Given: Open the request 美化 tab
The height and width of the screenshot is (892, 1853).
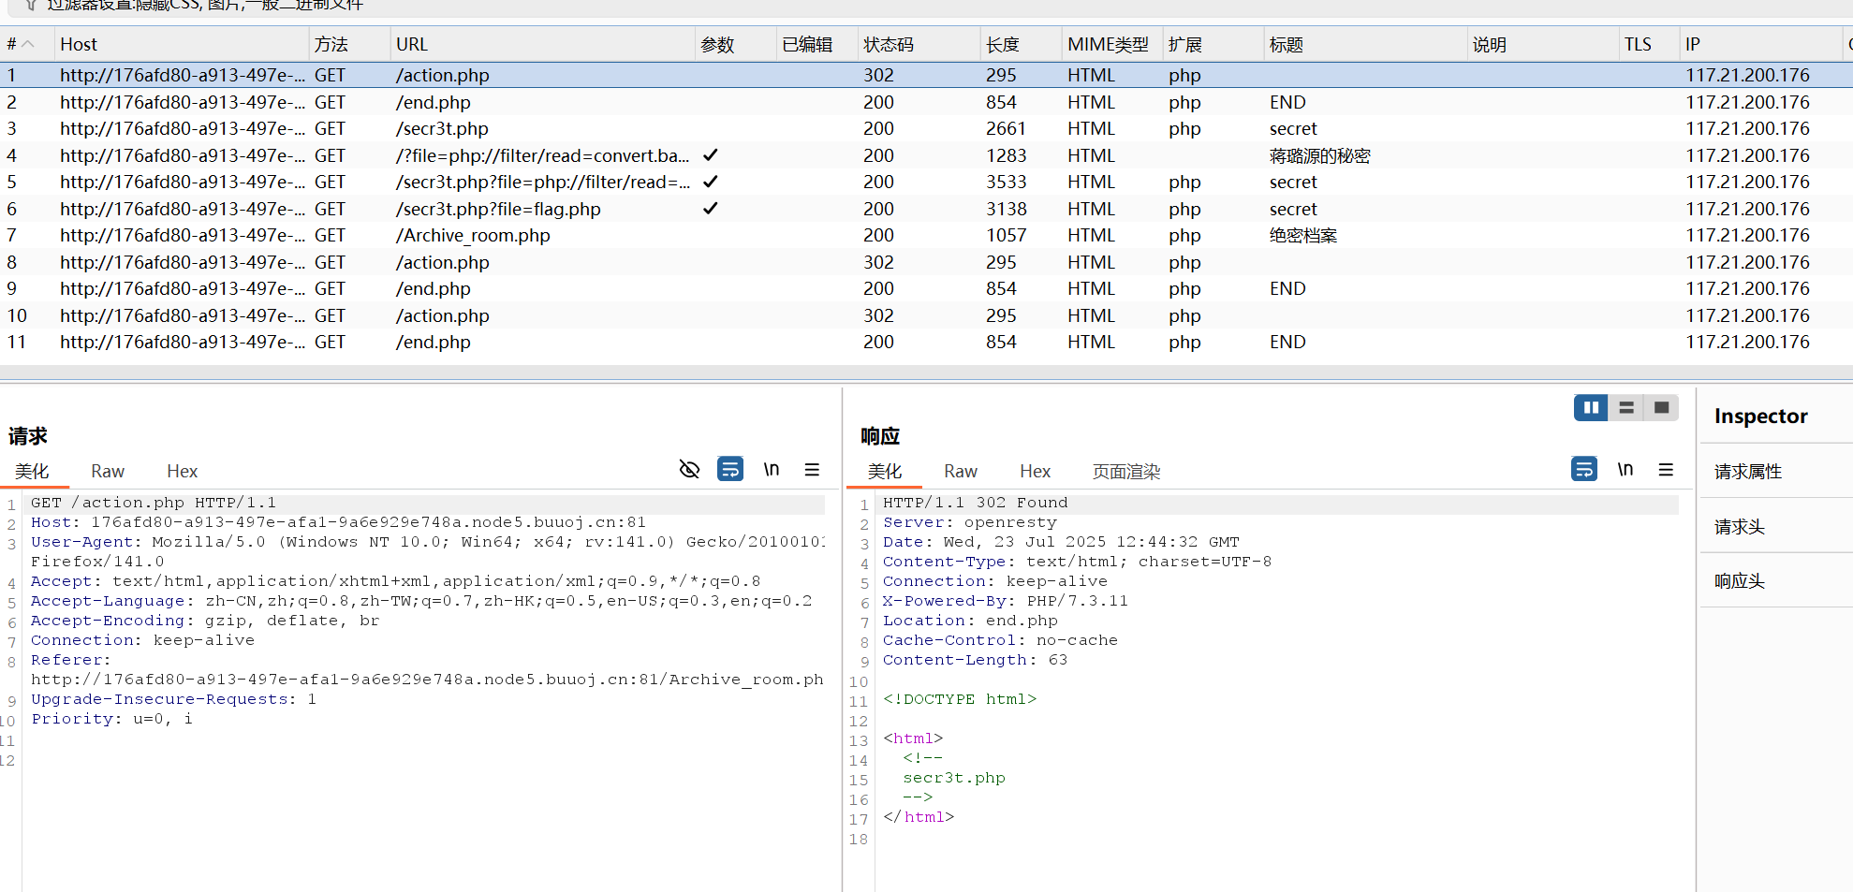Looking at the screenshot, I should pyautogui.click(x=32, y=472).
